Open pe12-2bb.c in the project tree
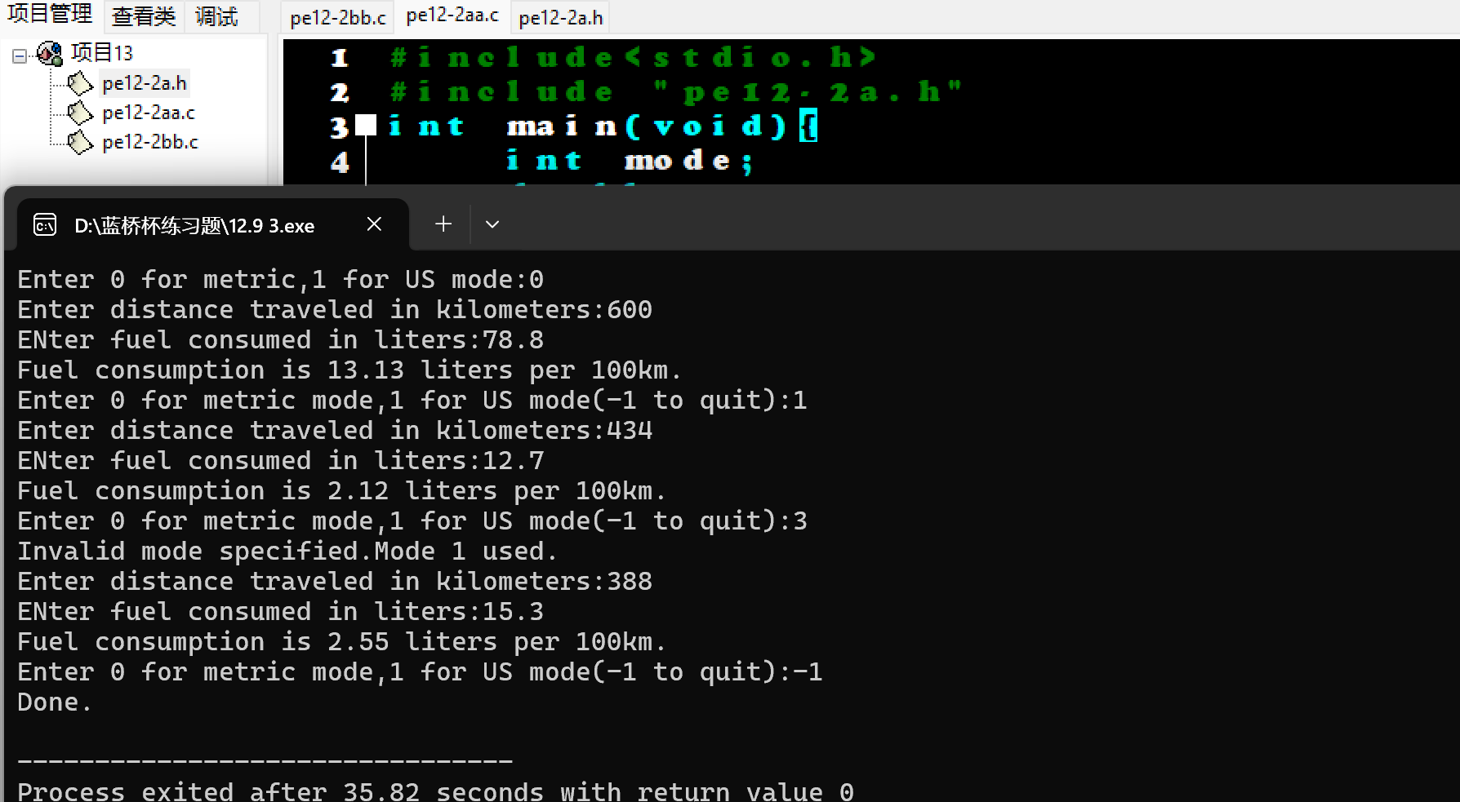Screen dimensions: 1460x802 150,142
